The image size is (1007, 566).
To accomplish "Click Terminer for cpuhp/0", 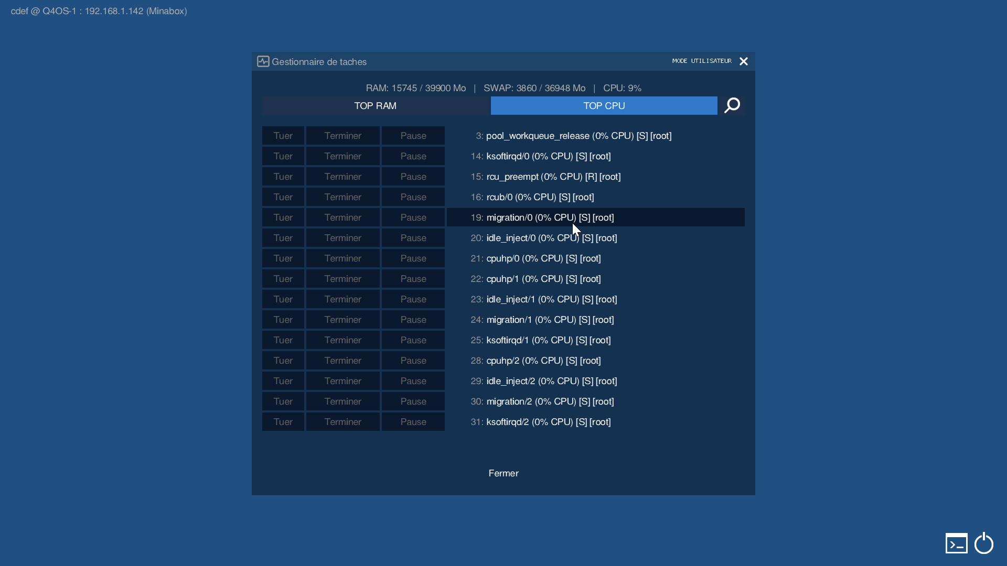I will point(343,258).
